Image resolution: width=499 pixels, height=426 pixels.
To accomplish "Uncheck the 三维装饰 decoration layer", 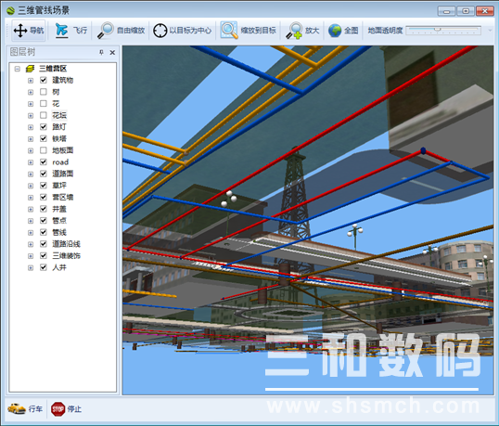I will (x=44, y=255).
